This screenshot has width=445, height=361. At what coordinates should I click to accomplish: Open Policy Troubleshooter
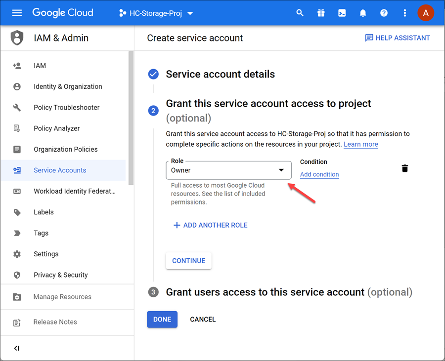[63, 107]
